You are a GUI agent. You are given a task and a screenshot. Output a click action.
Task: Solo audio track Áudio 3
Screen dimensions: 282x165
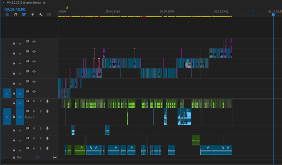pyautogui.click(x=41, y=111)
